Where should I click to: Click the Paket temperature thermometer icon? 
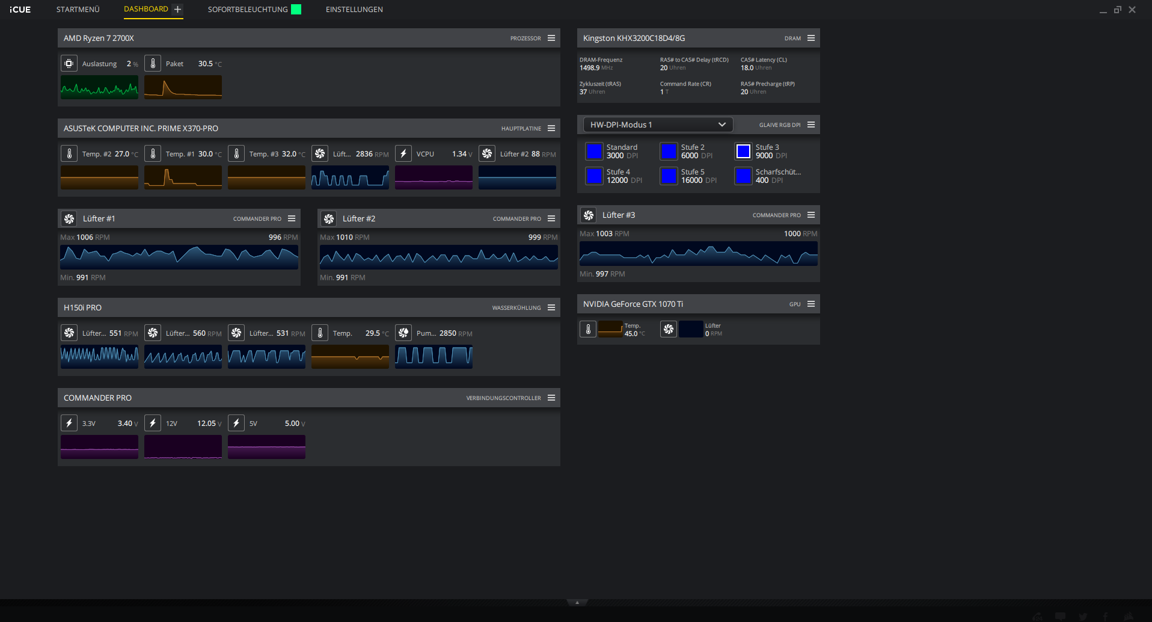pyautogui.click(x=153, y=63)
